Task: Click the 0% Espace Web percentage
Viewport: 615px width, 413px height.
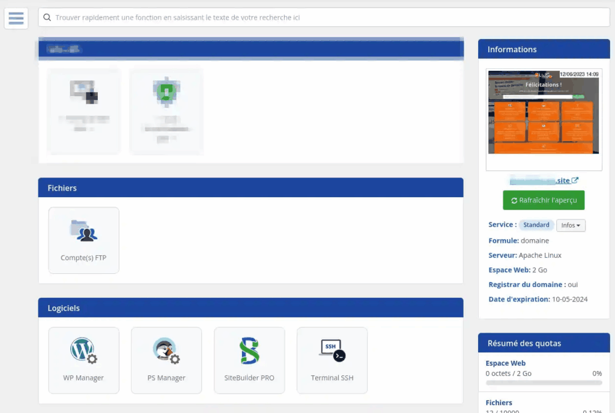Action: 597,373
